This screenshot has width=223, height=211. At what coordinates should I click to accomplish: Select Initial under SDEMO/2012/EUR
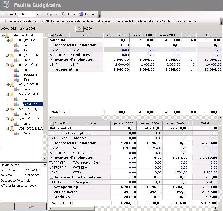pyautogui.click(x=28, y=124)
